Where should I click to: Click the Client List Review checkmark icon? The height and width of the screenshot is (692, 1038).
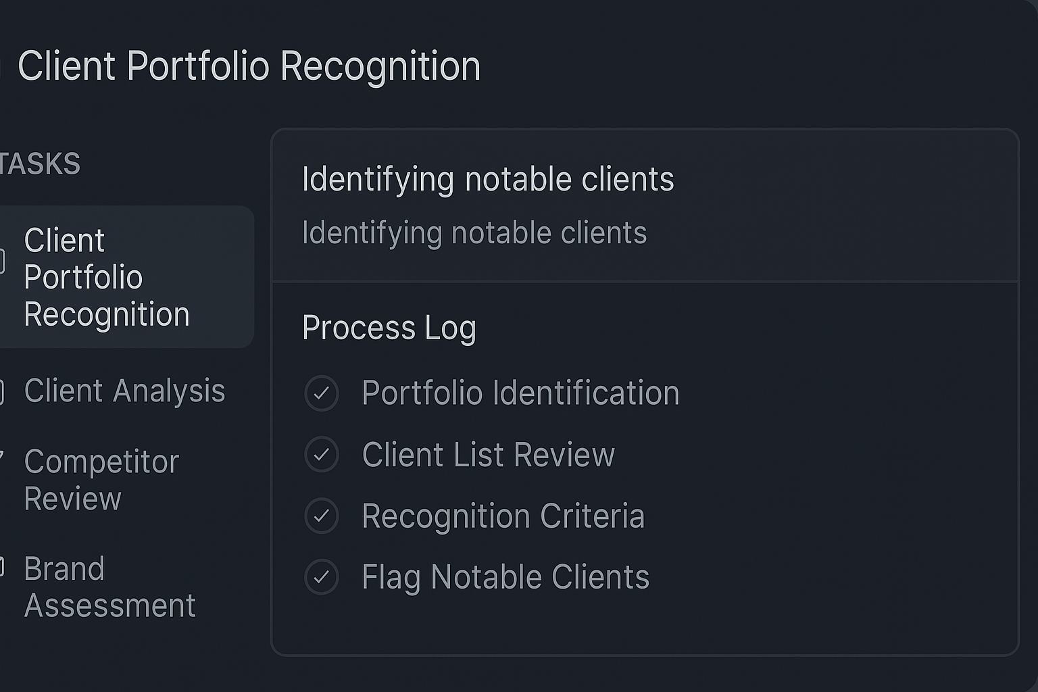(x=322, y=455)
